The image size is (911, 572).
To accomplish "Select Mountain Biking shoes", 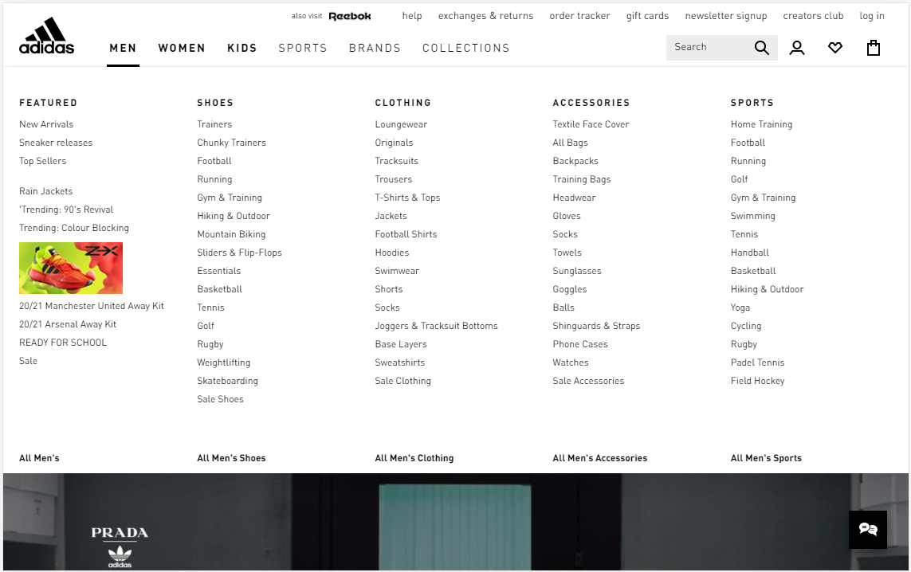I will click(231, 234).
